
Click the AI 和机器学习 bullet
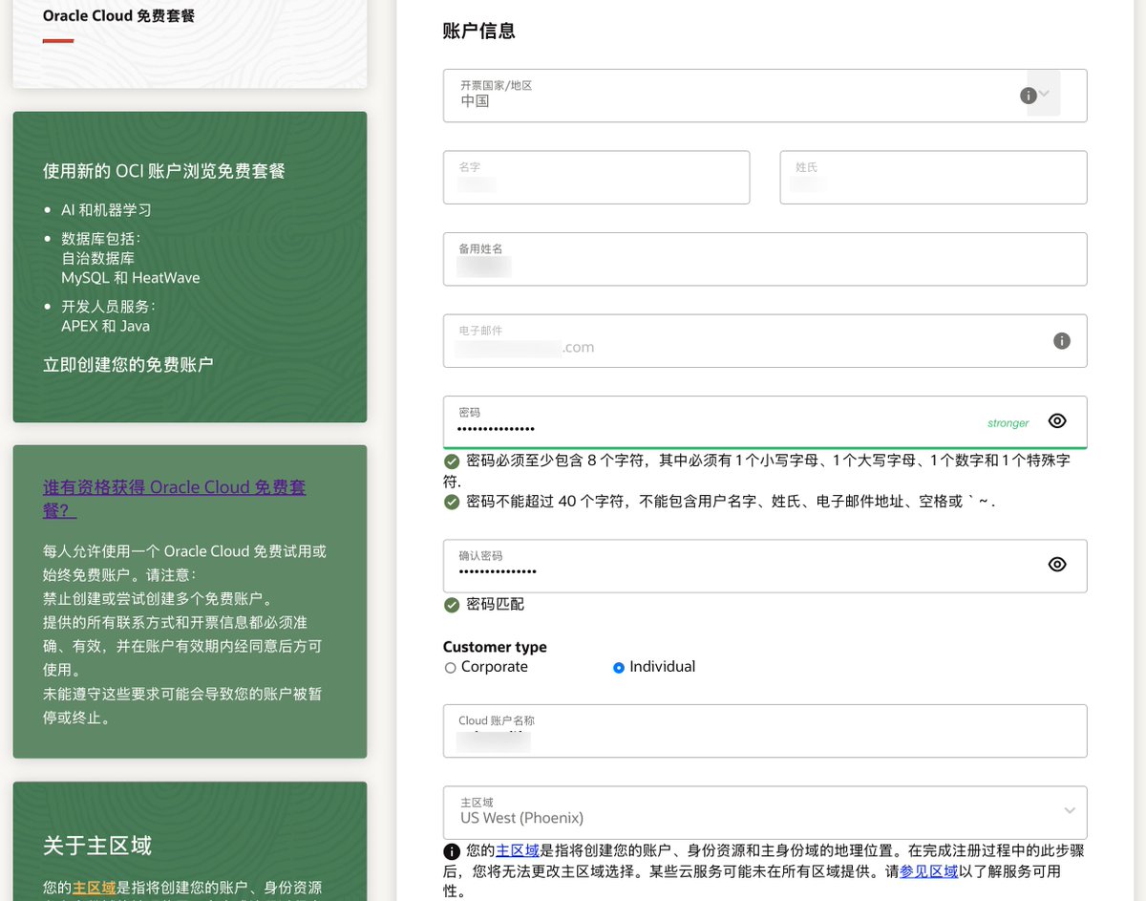coord(106,210)
